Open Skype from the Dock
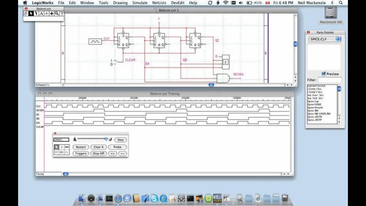This screenshot has height=206, width=366. [154, 198]
